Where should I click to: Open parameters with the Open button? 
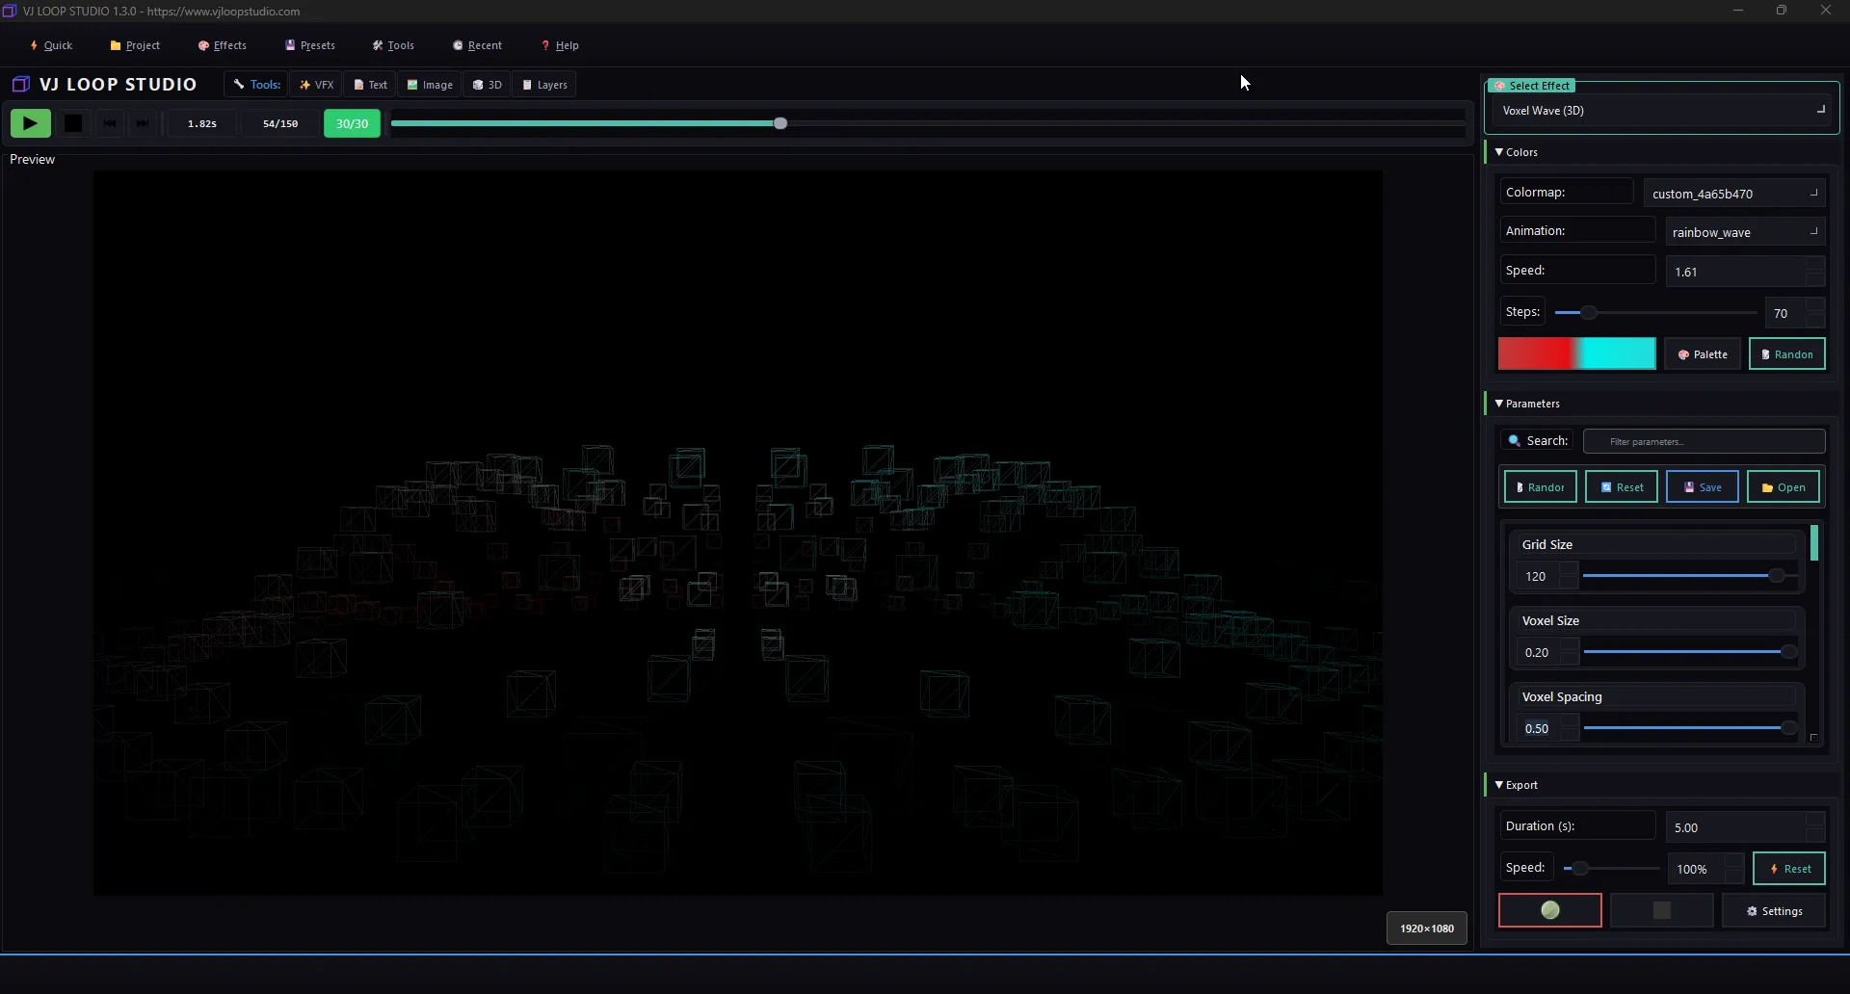pyautogui.click(x=1784, y=487)
